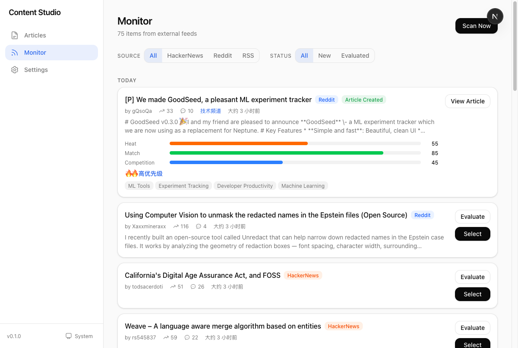Viewport: 518px width, 348px height.
Task: Filter source by RSS
Action: (248, 56)
